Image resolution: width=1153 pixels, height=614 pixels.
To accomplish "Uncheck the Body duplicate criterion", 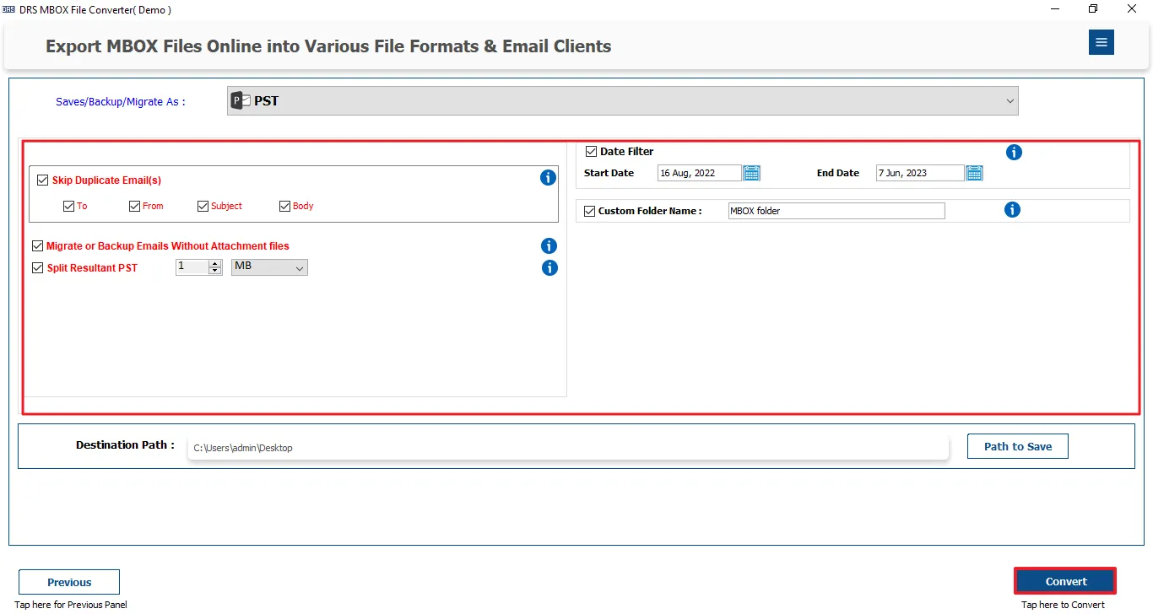I will pyautogui.click(x=285, y=206).
